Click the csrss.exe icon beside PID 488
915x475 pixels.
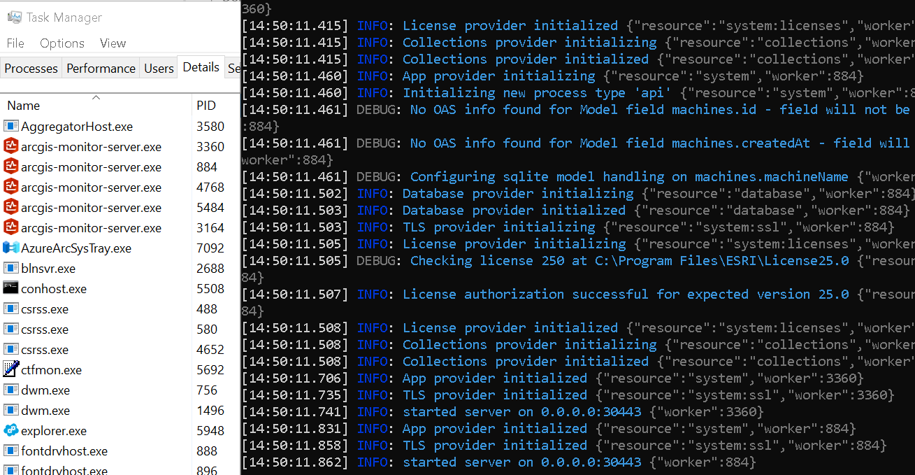pyautogui.click(x=13, y=309)
